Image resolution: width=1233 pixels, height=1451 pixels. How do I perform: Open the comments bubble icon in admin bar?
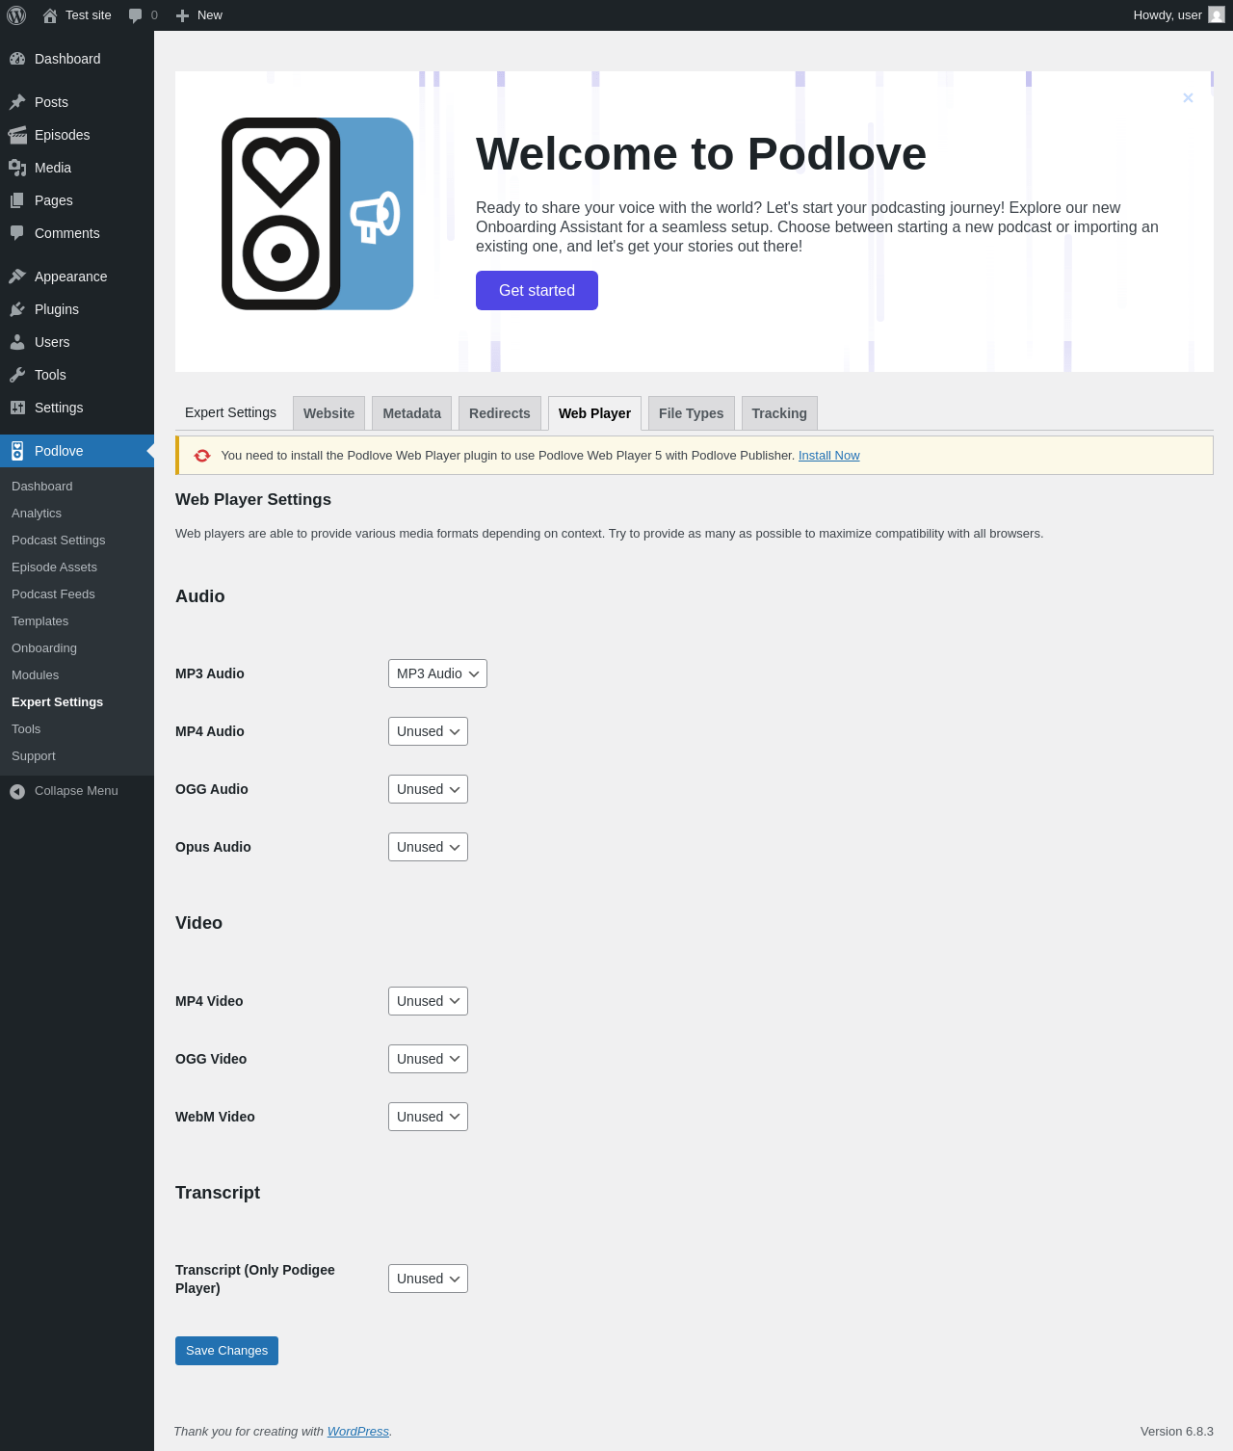pyautogui.click(x=136, y=15)
